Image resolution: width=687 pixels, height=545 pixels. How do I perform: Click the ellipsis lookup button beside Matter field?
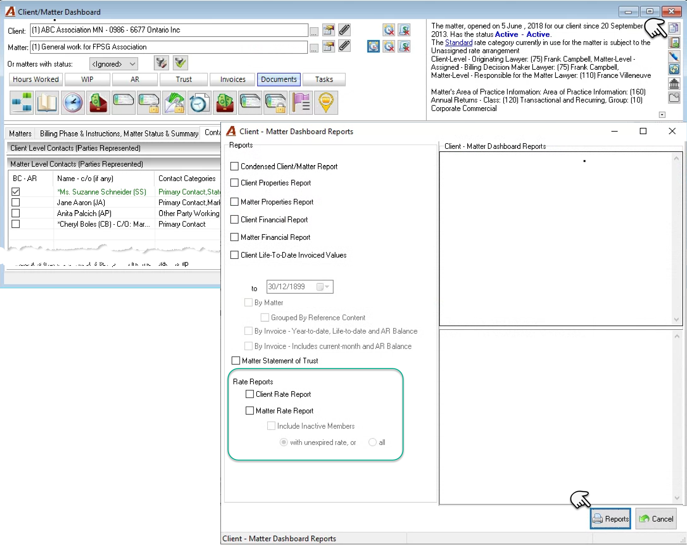[313, 48]
